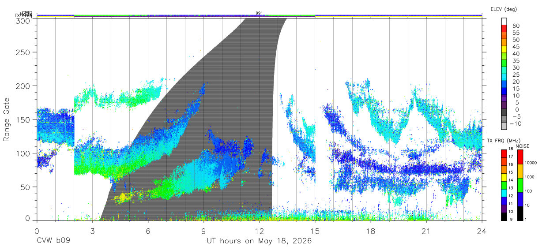Click the 'UT hours on May 18, 2026' label
Image resolution: width=542 pixels, height=250 pixels.
coord(259,241)
